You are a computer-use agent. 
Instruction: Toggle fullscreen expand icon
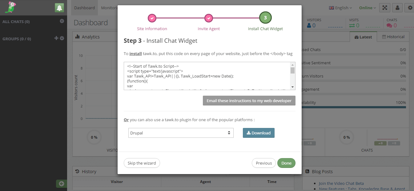pyautogui.click(x=384, y=8)
